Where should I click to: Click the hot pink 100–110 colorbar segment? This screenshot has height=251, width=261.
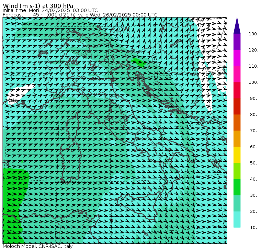pos(237,74)
